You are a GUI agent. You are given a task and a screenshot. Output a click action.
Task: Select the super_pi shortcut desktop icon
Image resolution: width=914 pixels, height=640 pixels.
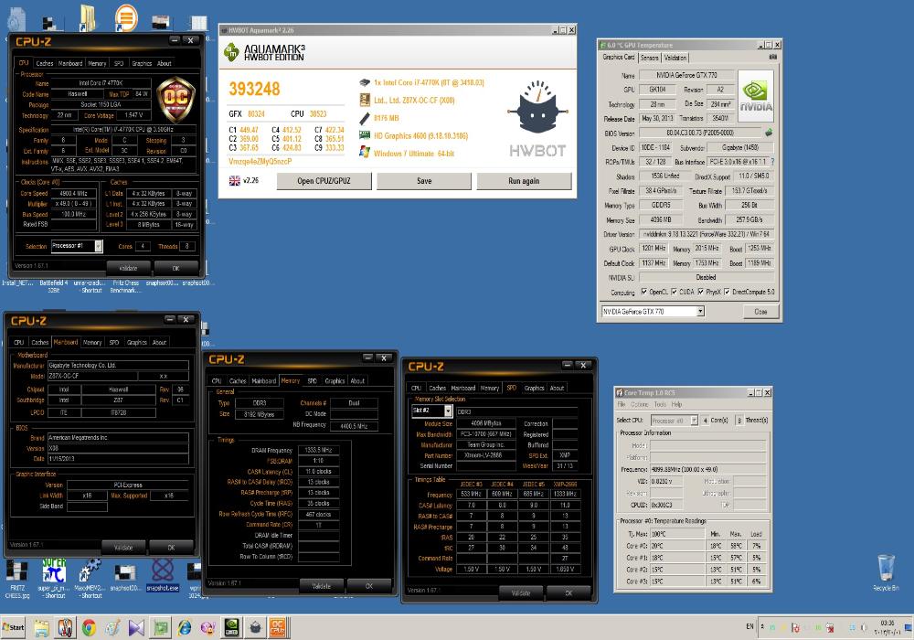(54, 579)
